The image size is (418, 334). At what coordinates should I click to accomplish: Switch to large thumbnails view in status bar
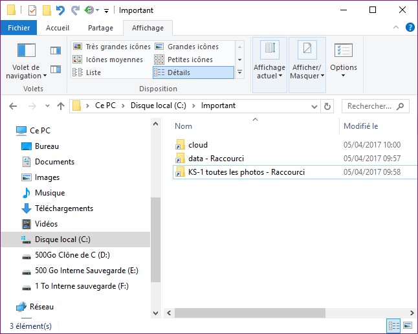(408, 326)
